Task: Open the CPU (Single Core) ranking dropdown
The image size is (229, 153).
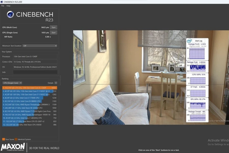Action: [12, 83]
